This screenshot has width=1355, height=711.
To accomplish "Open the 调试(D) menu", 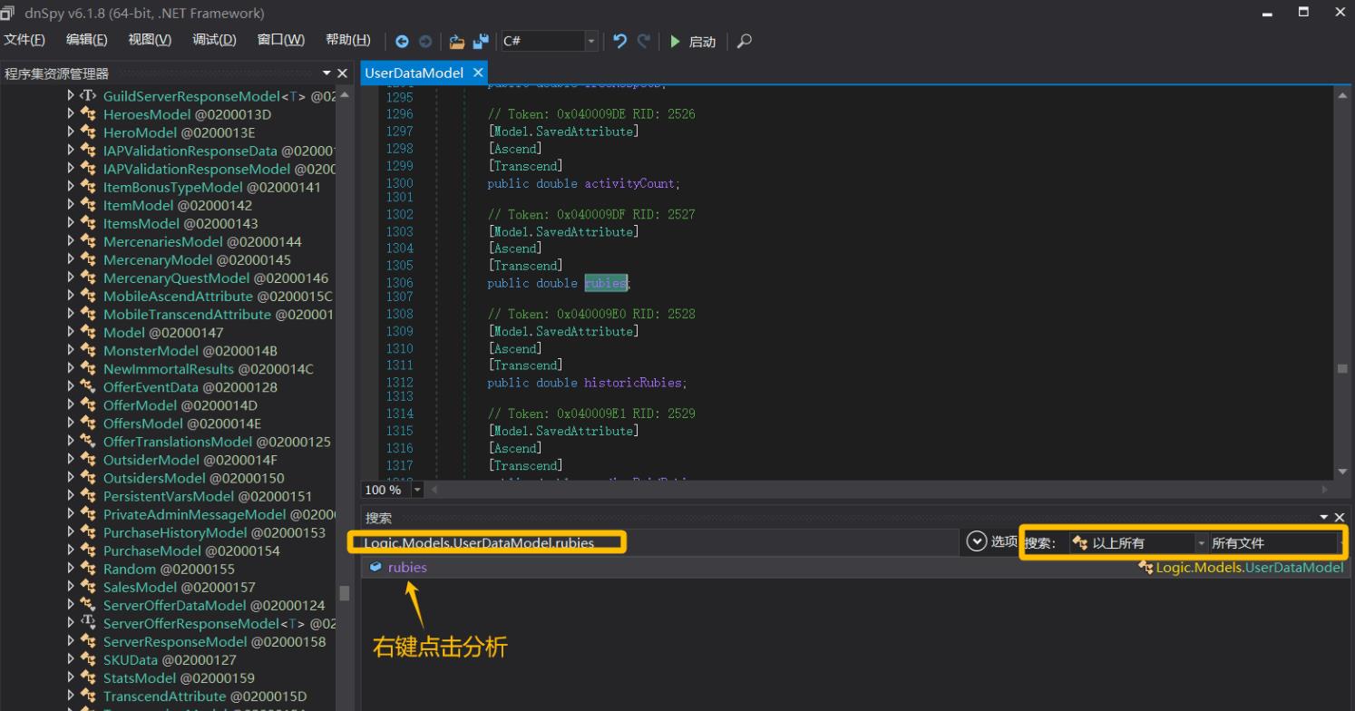I will (214, 40).
